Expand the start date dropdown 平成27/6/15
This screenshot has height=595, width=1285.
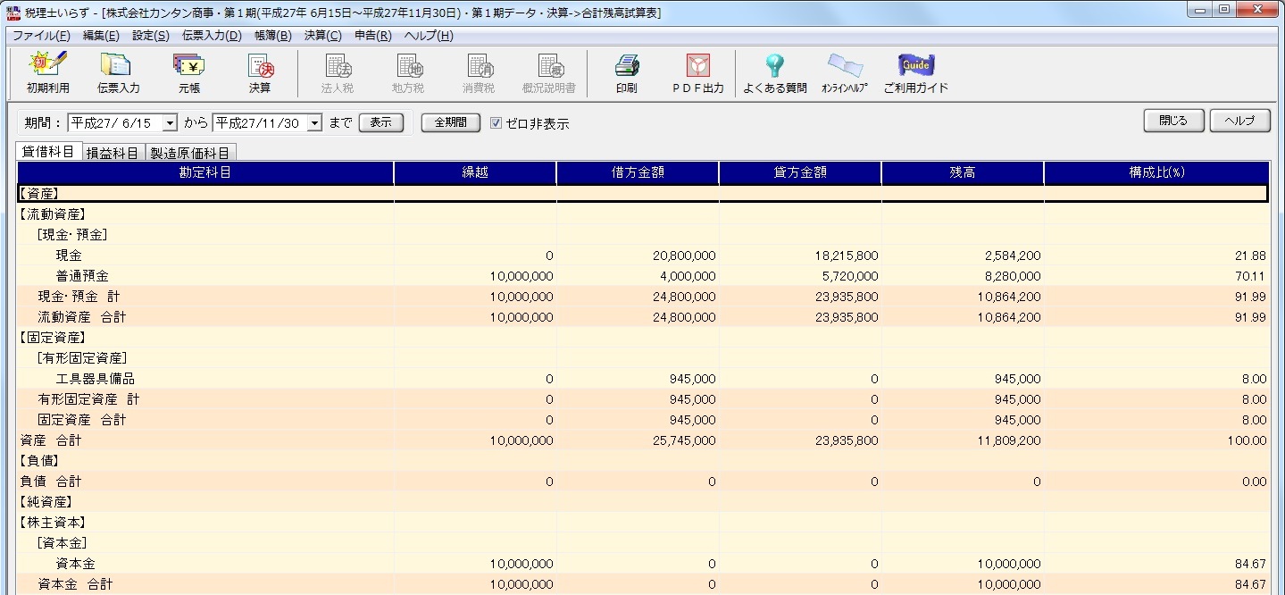click(170, 123)
